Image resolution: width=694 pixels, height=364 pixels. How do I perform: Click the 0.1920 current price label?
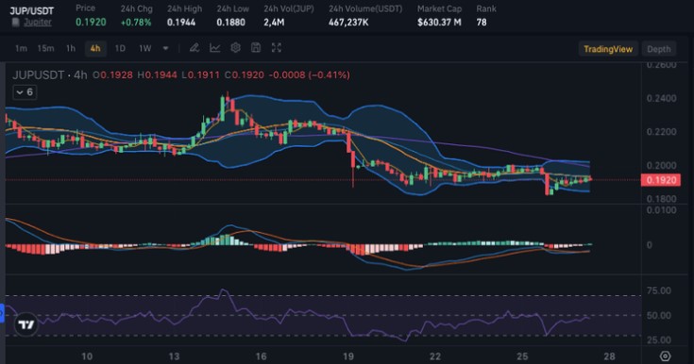tap(661, 180)
